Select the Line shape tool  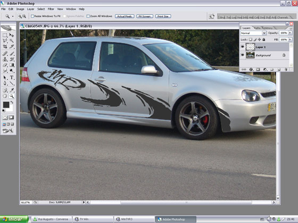pyautogui.click(x=12, y=83)
